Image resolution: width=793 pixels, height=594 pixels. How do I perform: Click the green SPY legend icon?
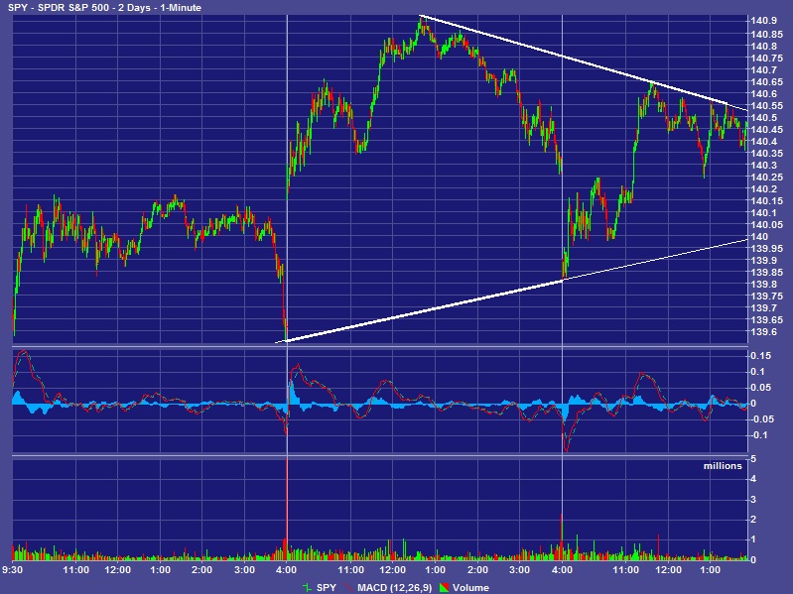tap(307, 587)
